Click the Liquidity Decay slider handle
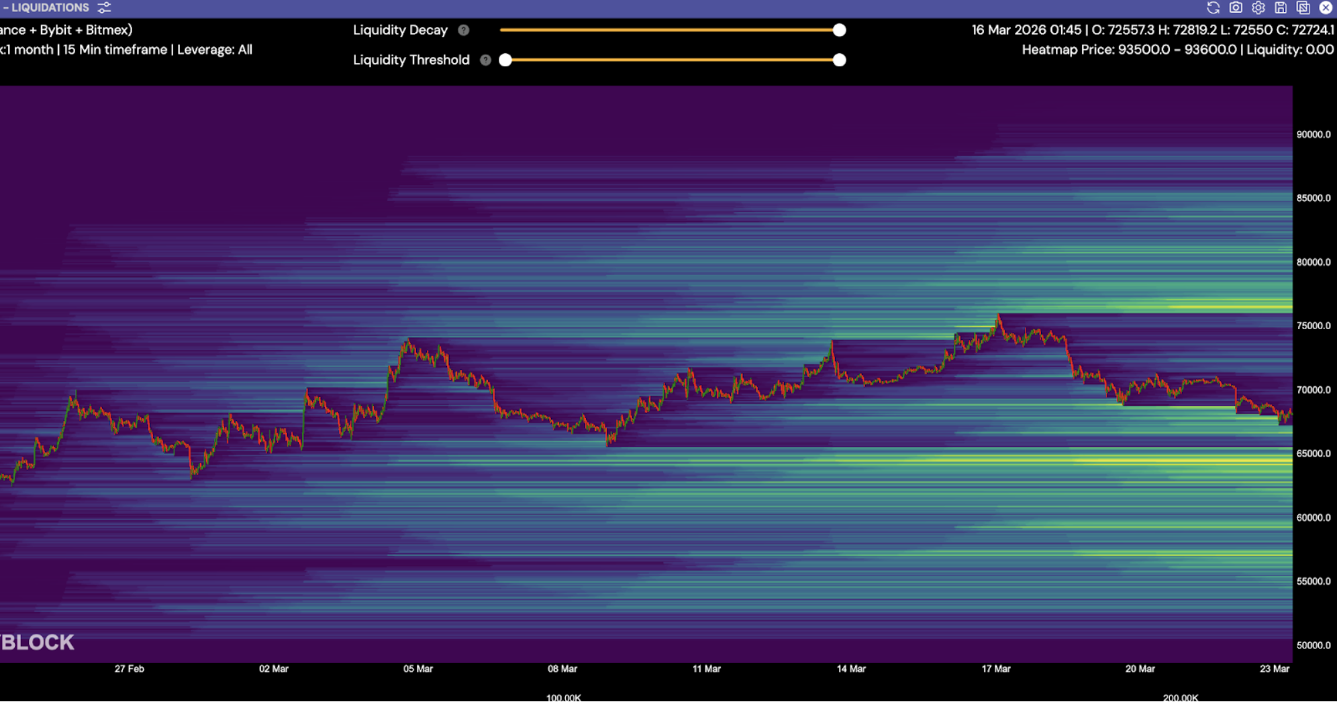The image size is (1337, 704). point(839,30)
